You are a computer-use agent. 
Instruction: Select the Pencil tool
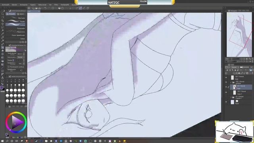coord(2,41)
